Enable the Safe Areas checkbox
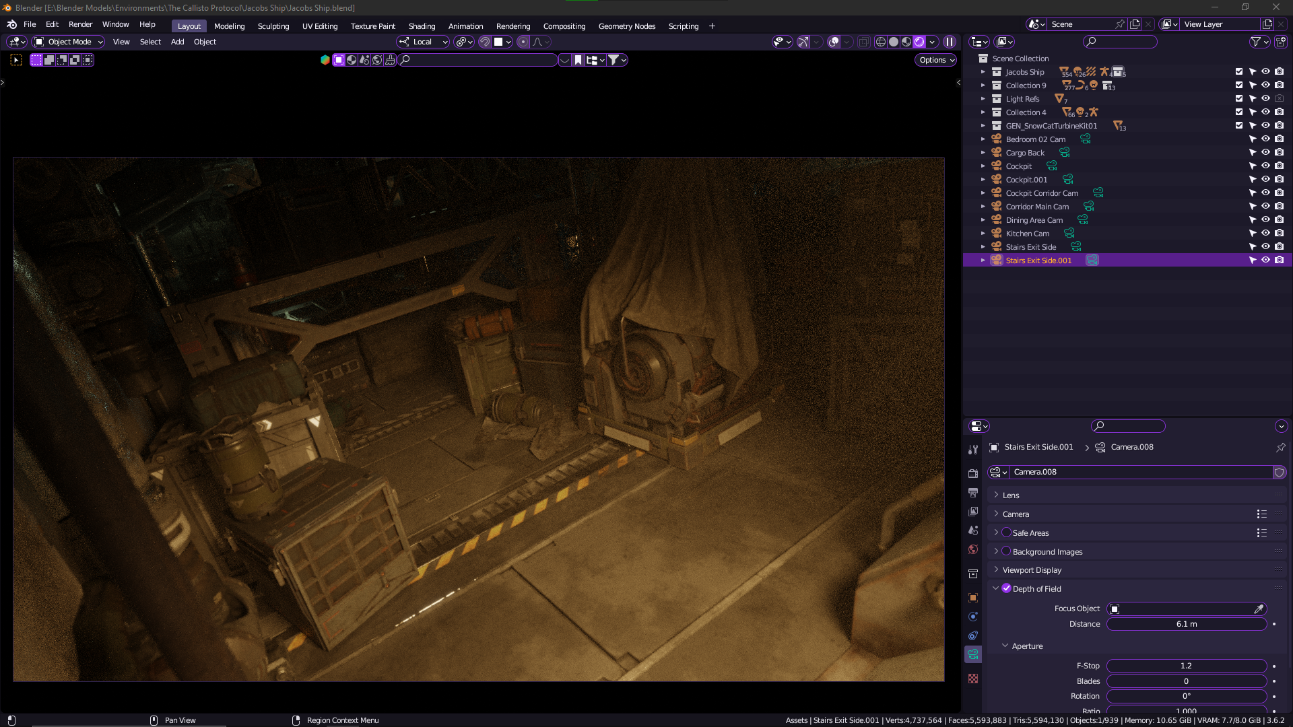Screen dimensions: 1293x727 click(1006, 532)
